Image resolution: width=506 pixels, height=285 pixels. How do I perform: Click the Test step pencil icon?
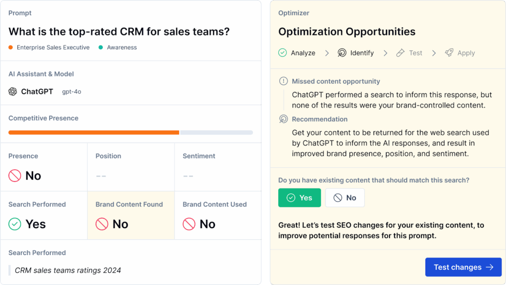point(401,53)
